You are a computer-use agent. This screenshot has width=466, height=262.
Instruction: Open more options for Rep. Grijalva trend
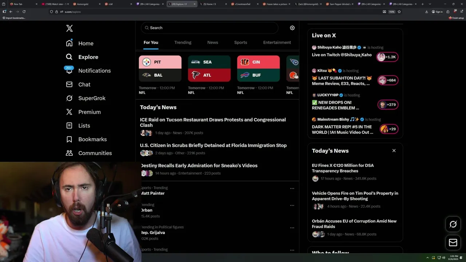(292, 228)
